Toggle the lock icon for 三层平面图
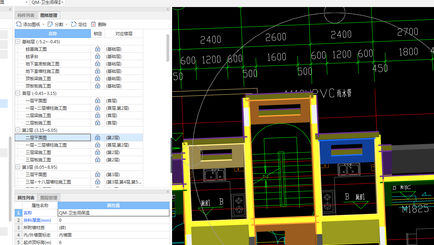 click(98, 175)
